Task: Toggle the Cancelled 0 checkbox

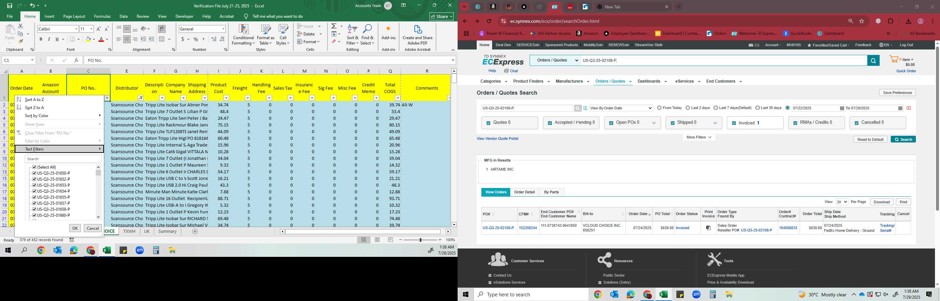Action: [857, 123]
